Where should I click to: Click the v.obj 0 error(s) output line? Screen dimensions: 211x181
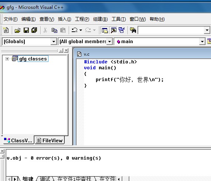tap(54, 158)
